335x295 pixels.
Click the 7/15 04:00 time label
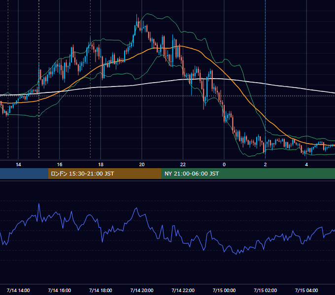(x=306, y=290)
